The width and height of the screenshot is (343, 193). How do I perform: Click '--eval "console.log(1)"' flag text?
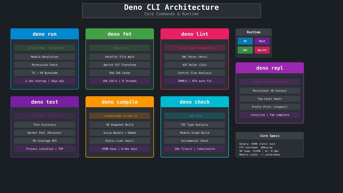point(270,82)
